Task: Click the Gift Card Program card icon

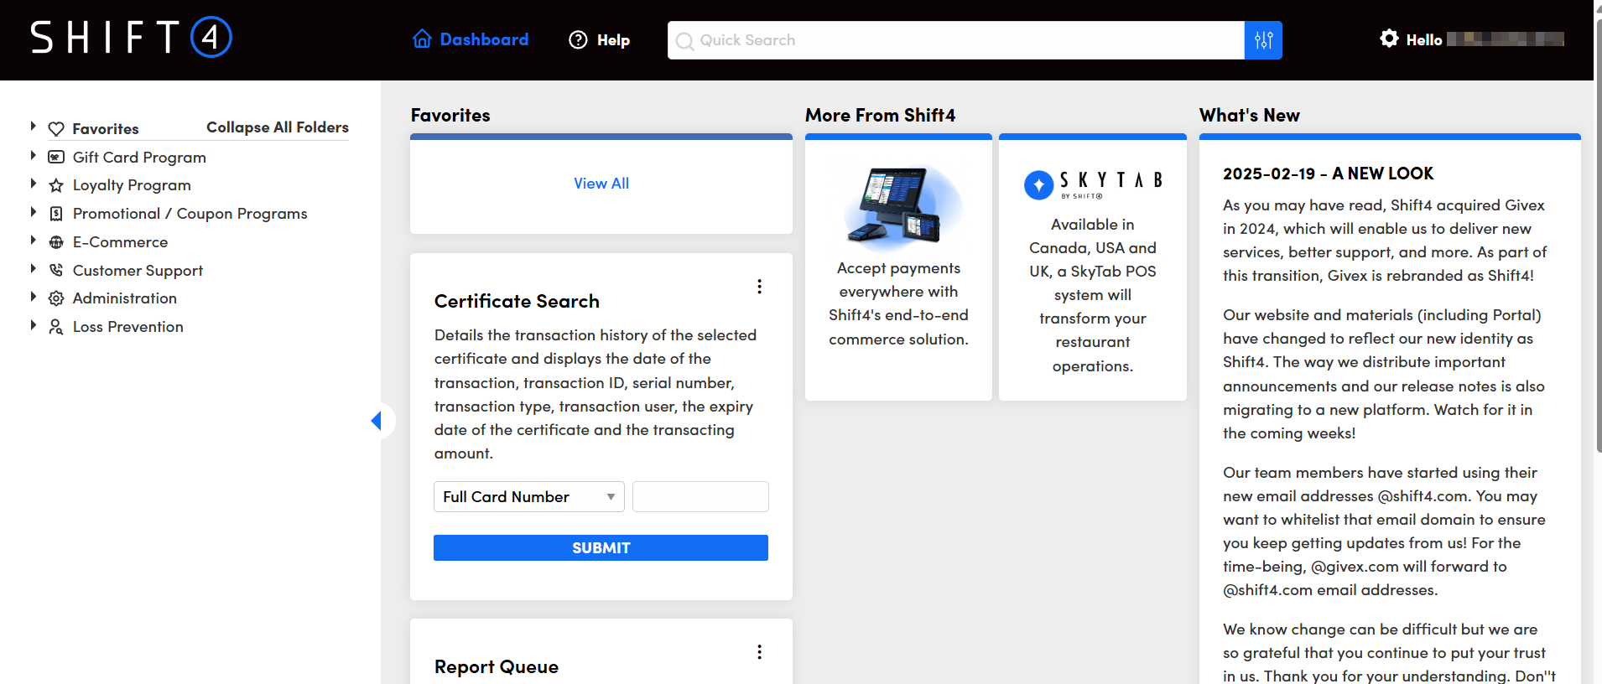Action: click(x=56, y=158)
